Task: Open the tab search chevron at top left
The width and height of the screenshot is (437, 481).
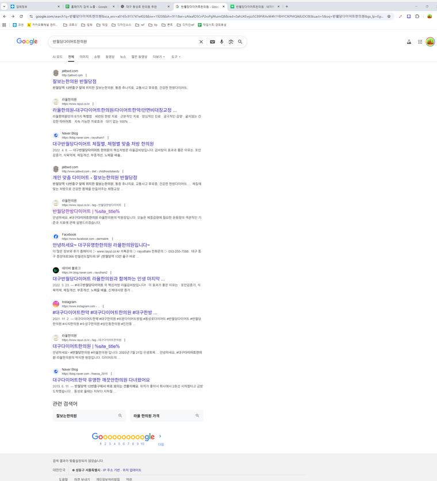Action: tap(4, 6)
